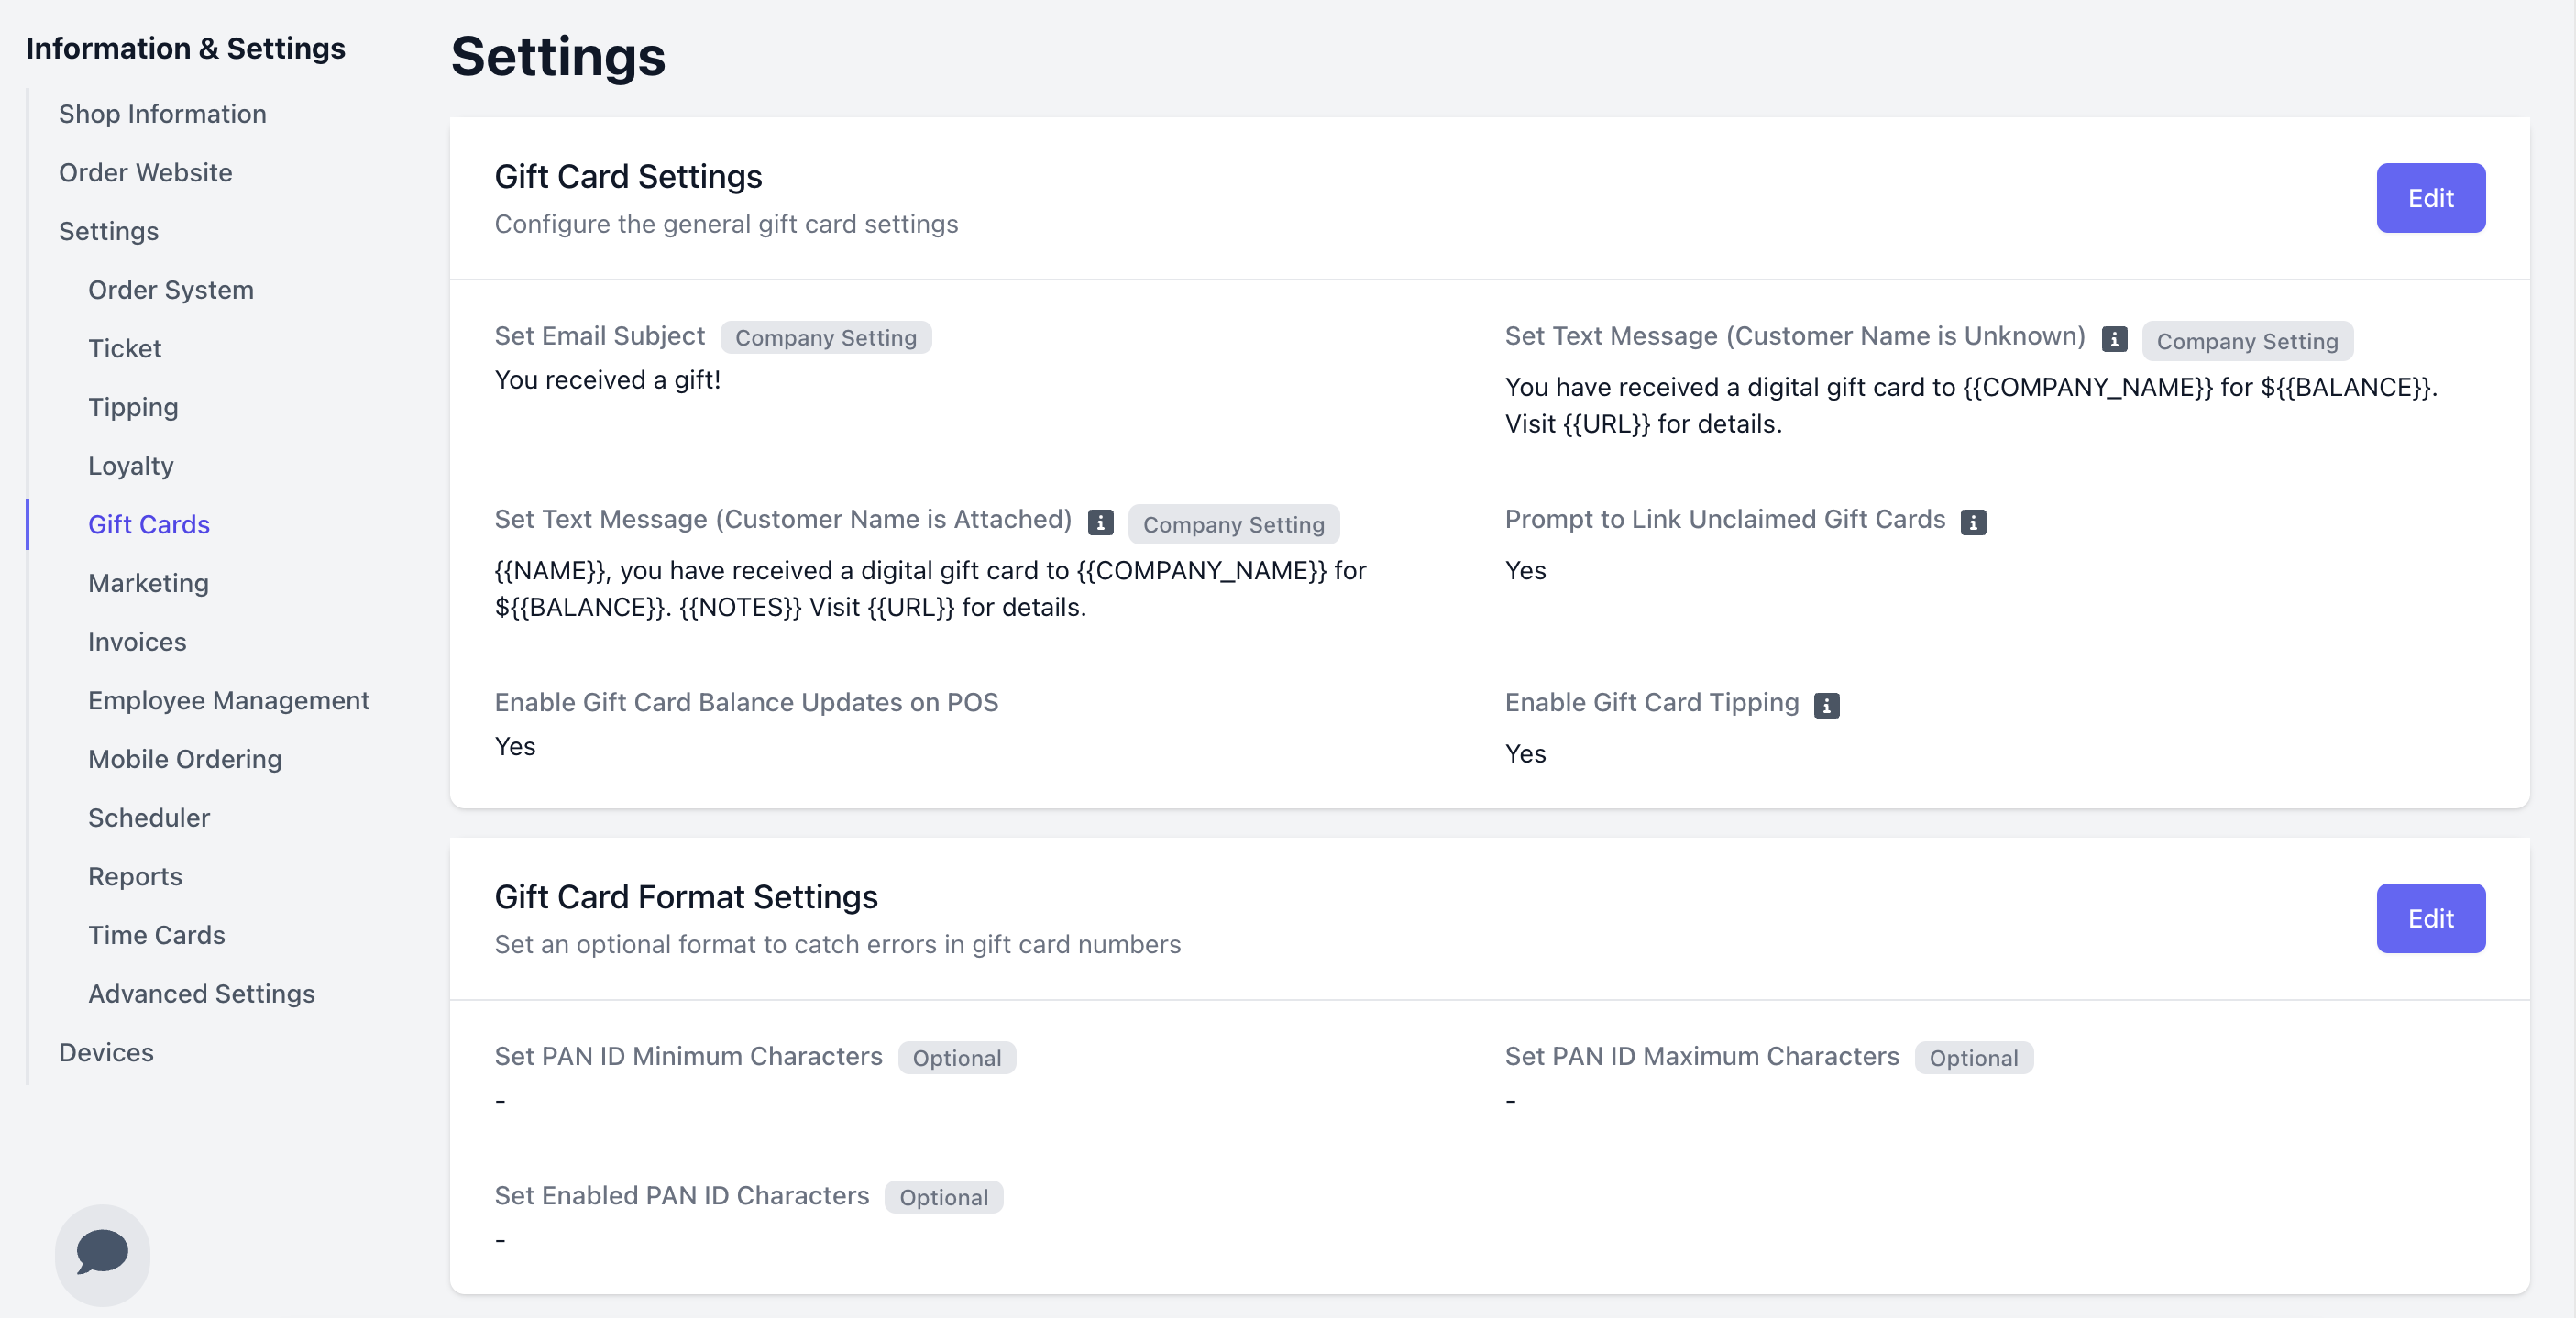Collapse the Settings section in sidebar
The height and width of the screenshot is (1318, 2576).
point(108,231)
